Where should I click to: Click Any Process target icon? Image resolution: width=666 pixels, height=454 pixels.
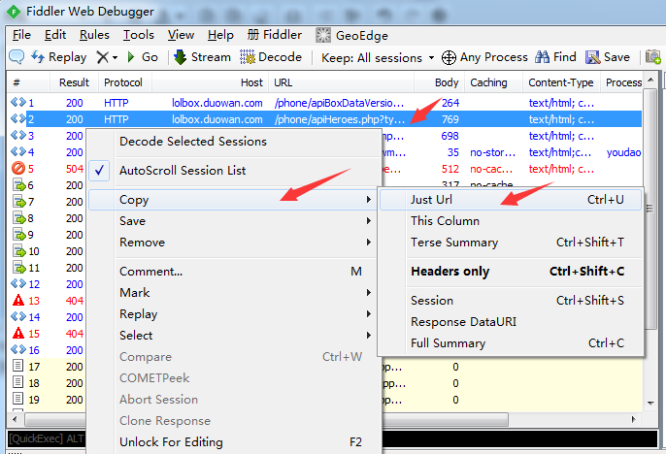click(x=449, y=57)
